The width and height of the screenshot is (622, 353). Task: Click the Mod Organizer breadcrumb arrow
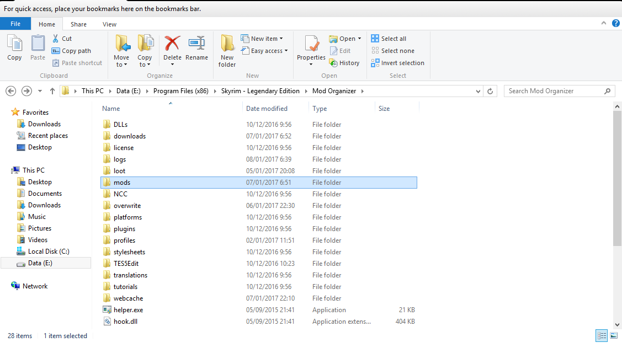coord(362,91)
